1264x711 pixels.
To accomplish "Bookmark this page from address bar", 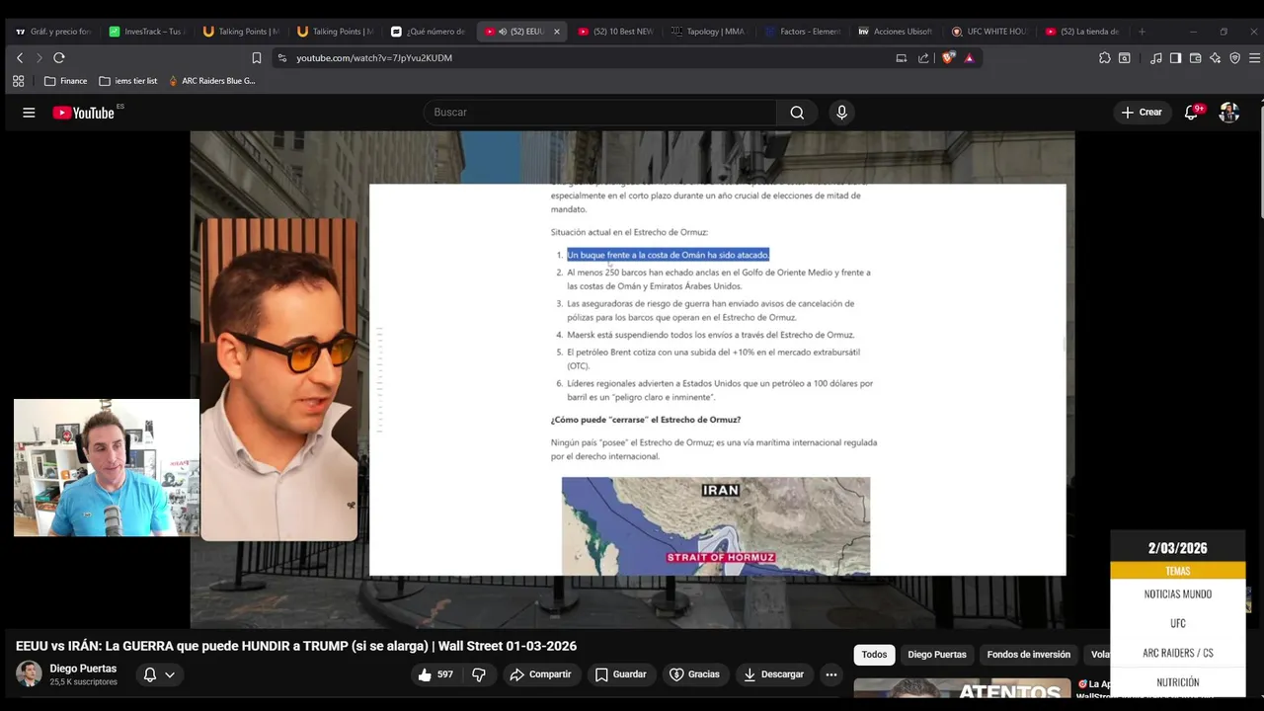I will click(257, 58).
